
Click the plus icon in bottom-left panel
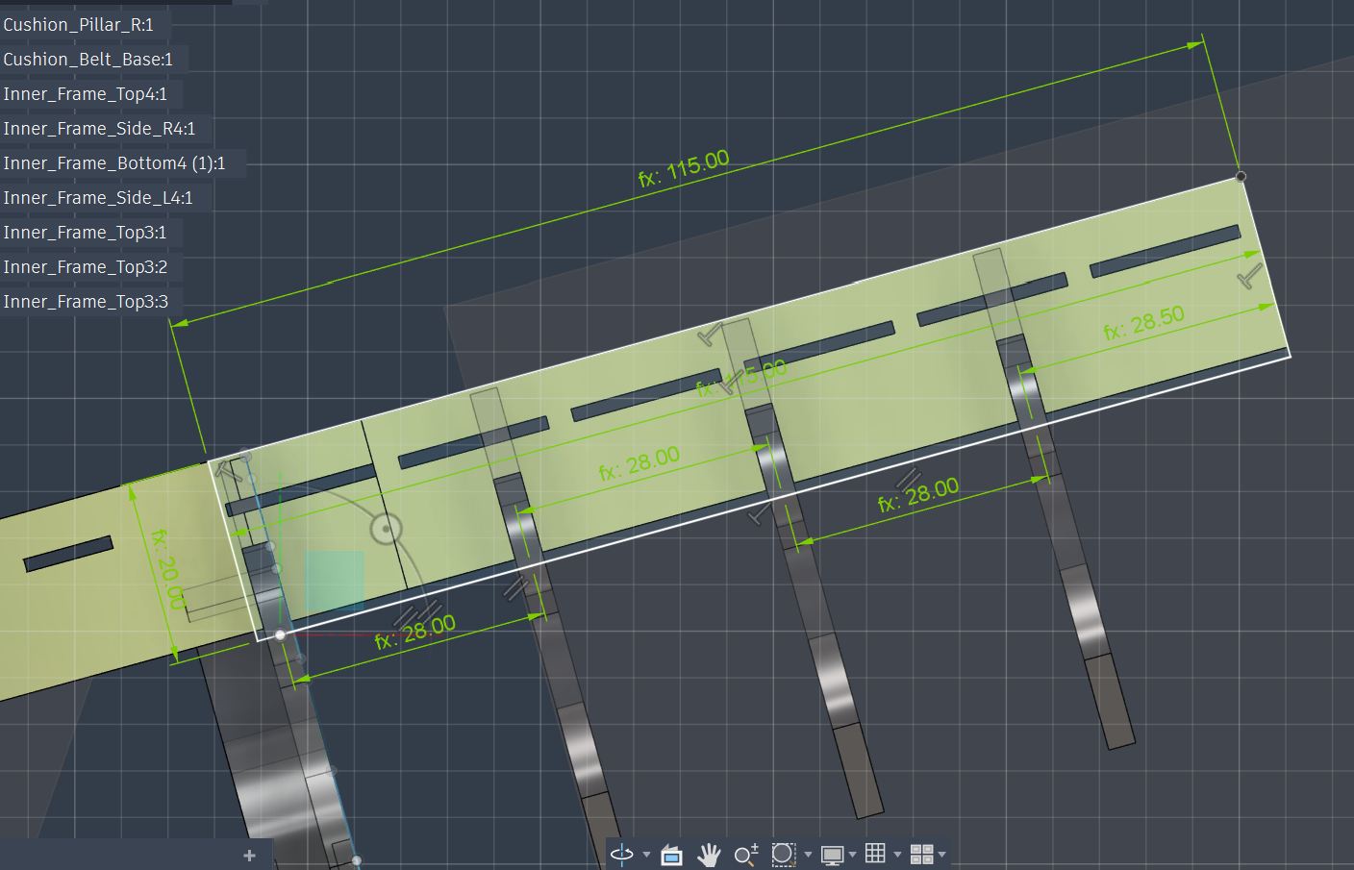(250, 855)
